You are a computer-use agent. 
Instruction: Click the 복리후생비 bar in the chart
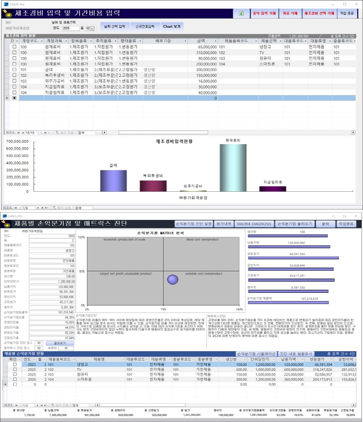tap(153, 186)
